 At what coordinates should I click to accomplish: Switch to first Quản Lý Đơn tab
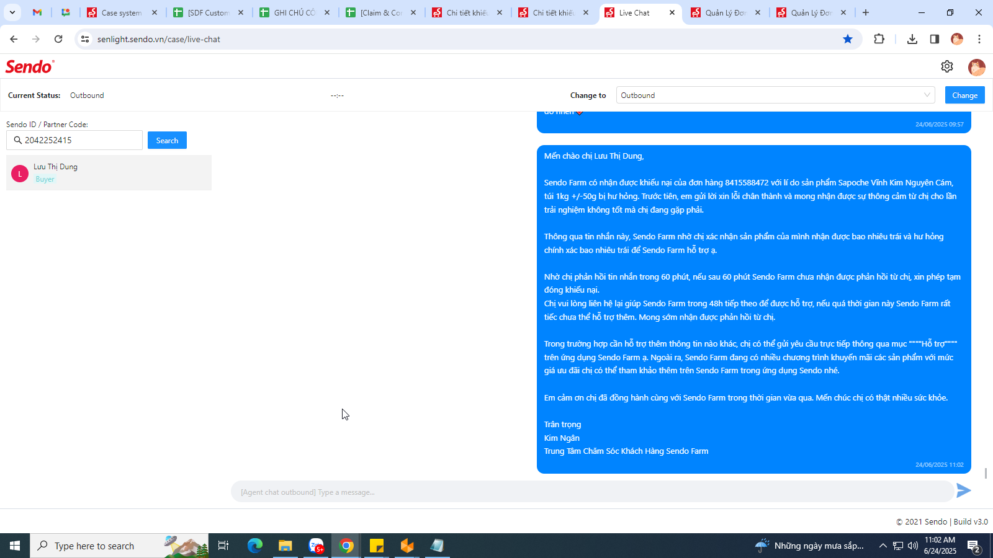pyautogui.click(x=726, y=12)
